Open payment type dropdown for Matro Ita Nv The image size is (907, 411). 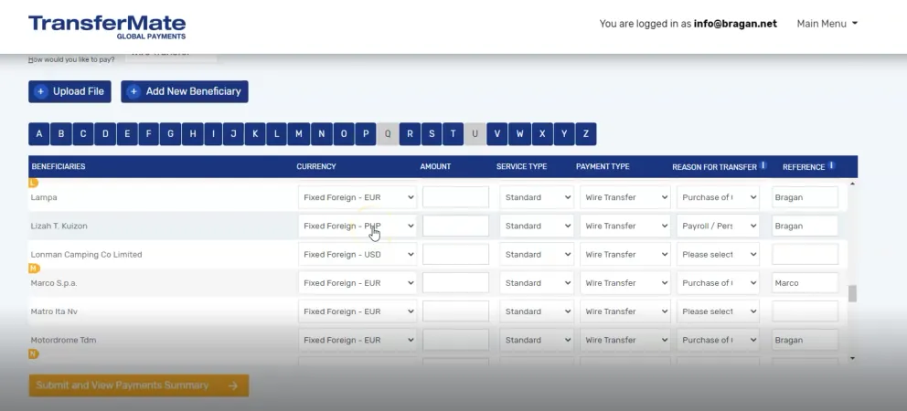coord(625,311)
